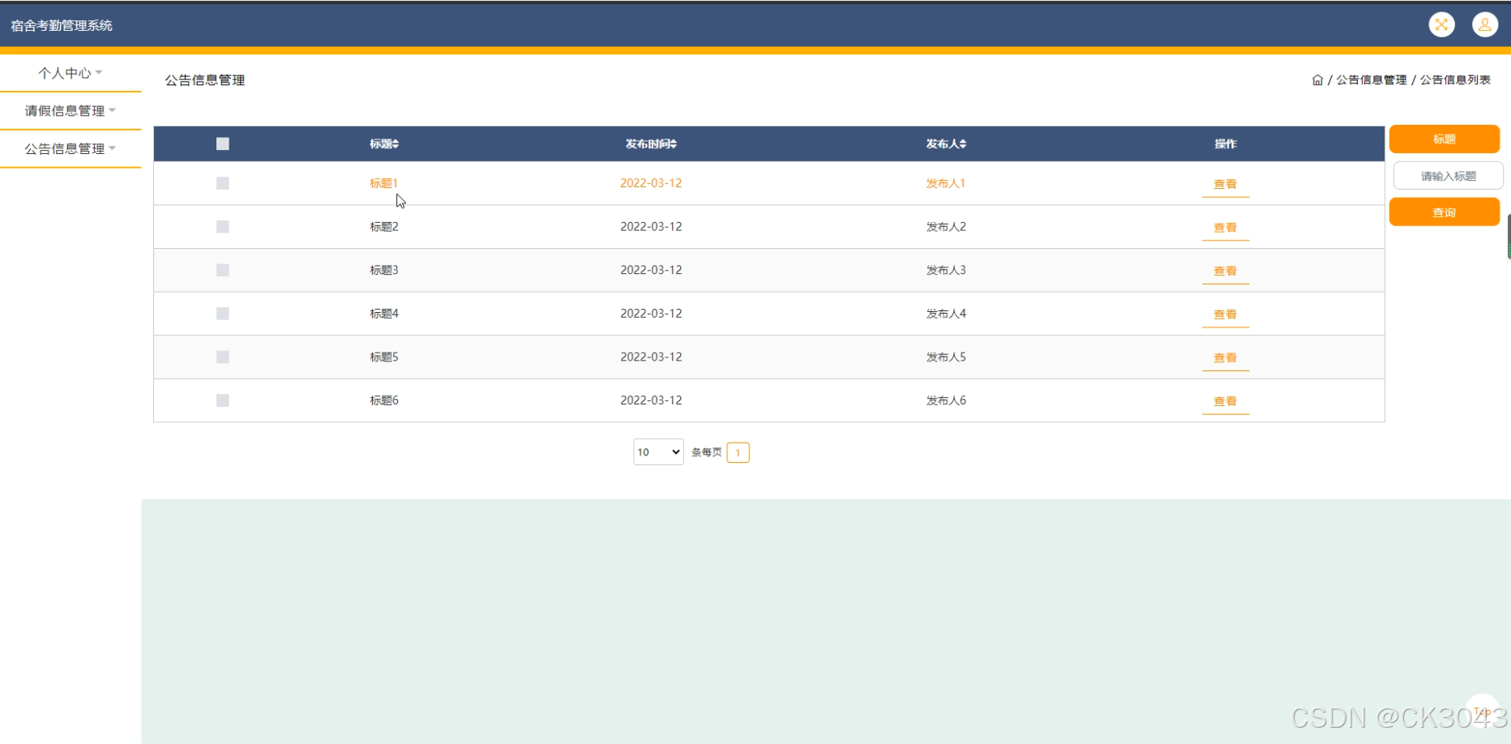Check the checkbox for 标题1 row
Viewport: 1511px width, 744px height.
223,183
